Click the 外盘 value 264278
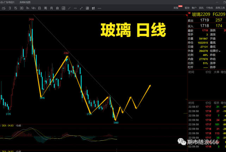Screen dimensions: 226x152 (x=203, y=51)
